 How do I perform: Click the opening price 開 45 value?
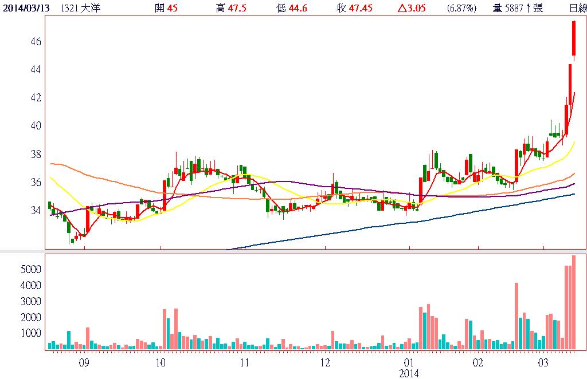165,8
